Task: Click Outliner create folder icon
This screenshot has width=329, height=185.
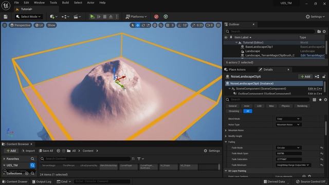Action: pyautogui.click(x=319, y=31)
